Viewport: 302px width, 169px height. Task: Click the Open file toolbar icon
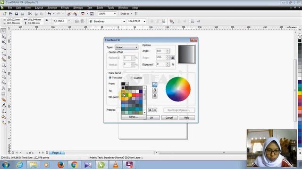10,14
